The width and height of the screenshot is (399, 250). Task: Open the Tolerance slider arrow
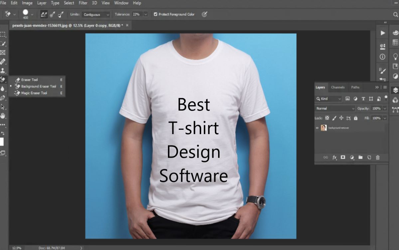pos(146,14)
